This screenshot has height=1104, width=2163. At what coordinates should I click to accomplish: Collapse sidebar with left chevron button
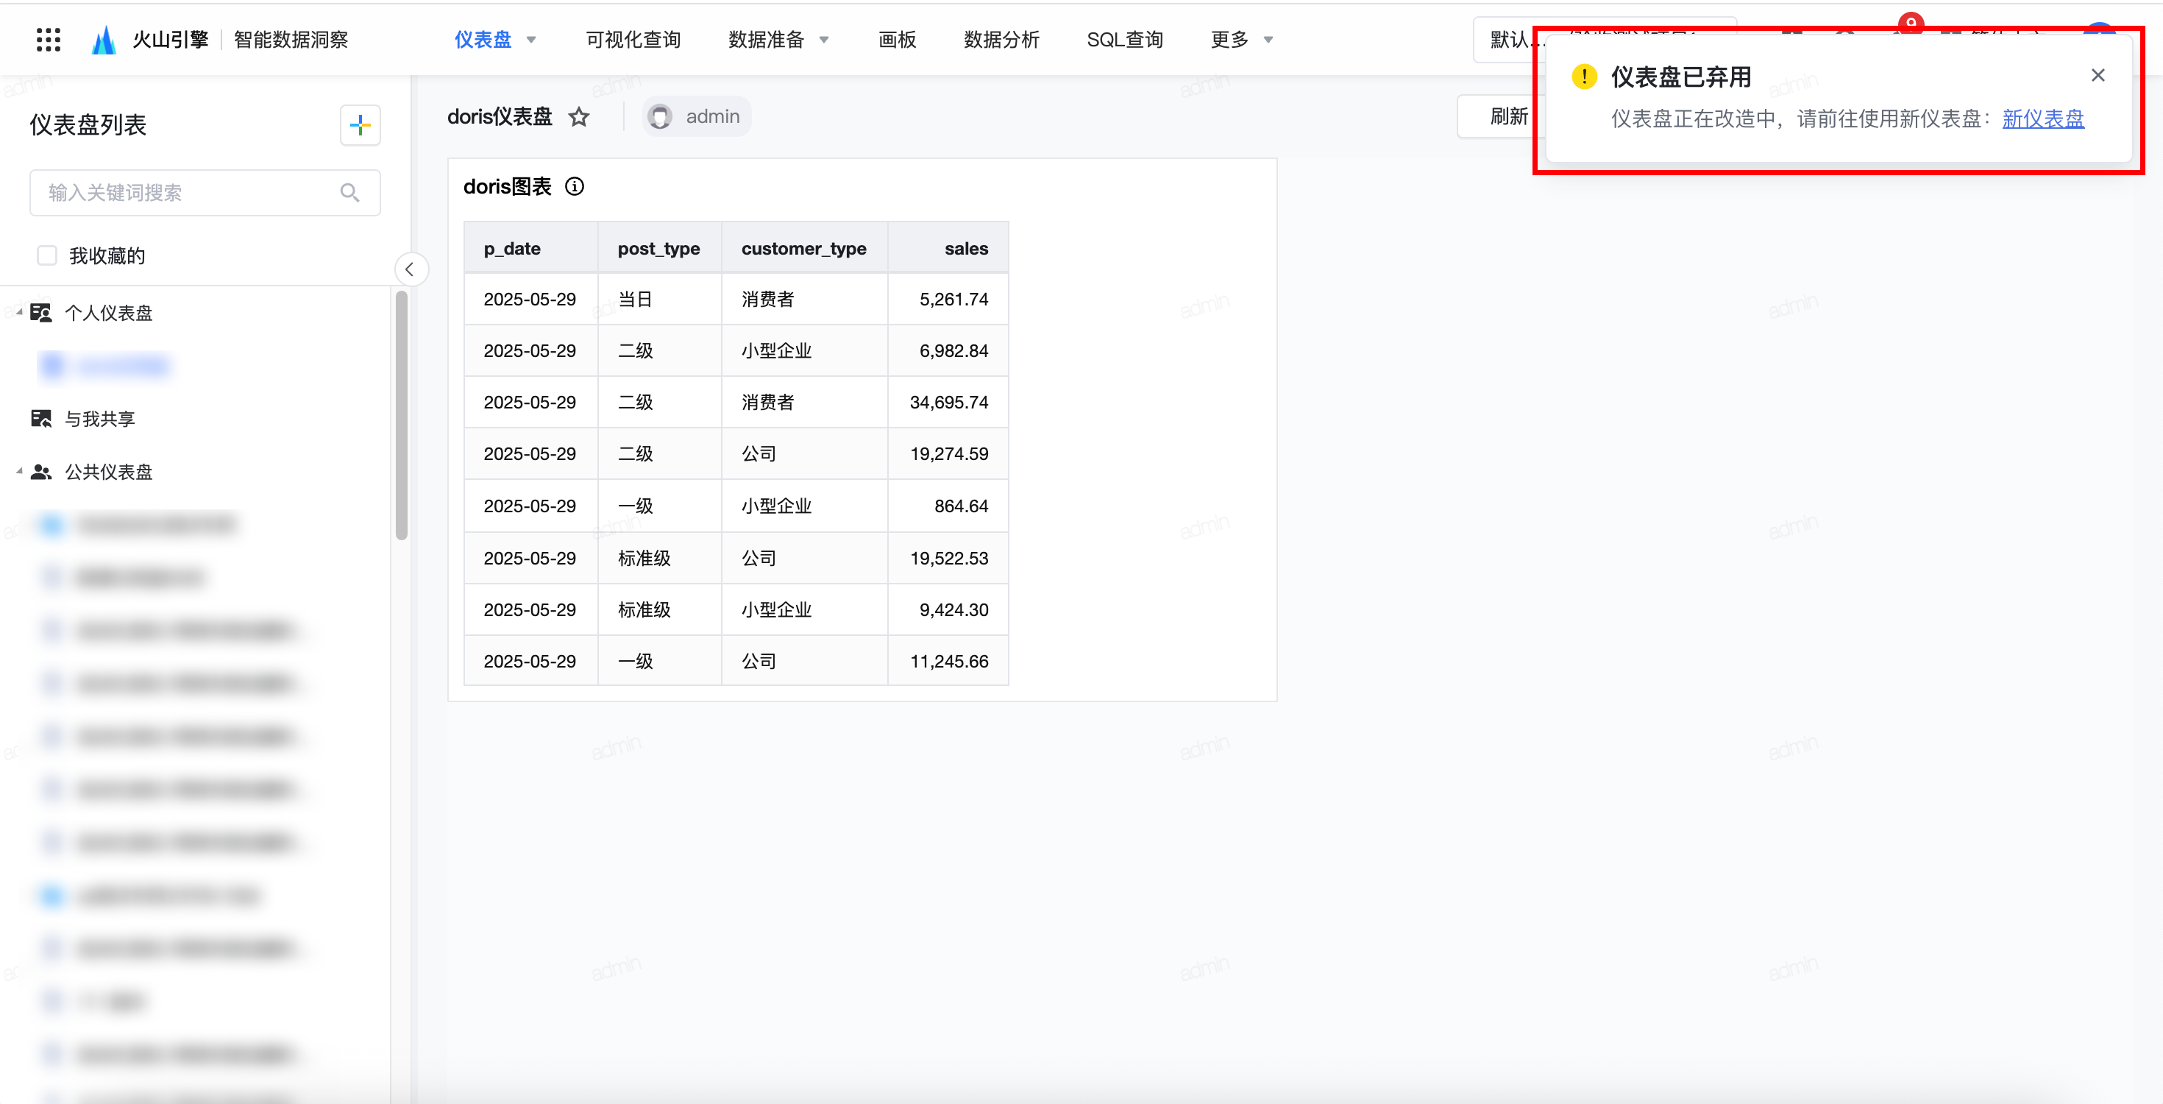410,269
